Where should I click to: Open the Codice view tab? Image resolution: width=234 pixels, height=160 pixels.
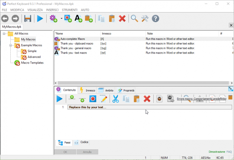click(x=81, y=142)
